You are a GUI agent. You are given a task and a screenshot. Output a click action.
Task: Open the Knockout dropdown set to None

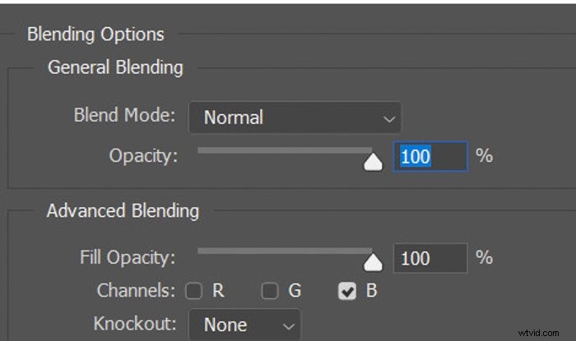click(x=244, y=325)
